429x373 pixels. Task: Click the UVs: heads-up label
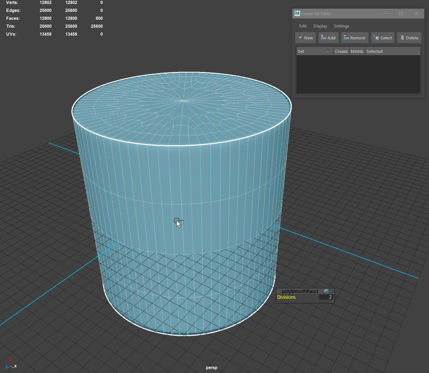tap(11, 34)
